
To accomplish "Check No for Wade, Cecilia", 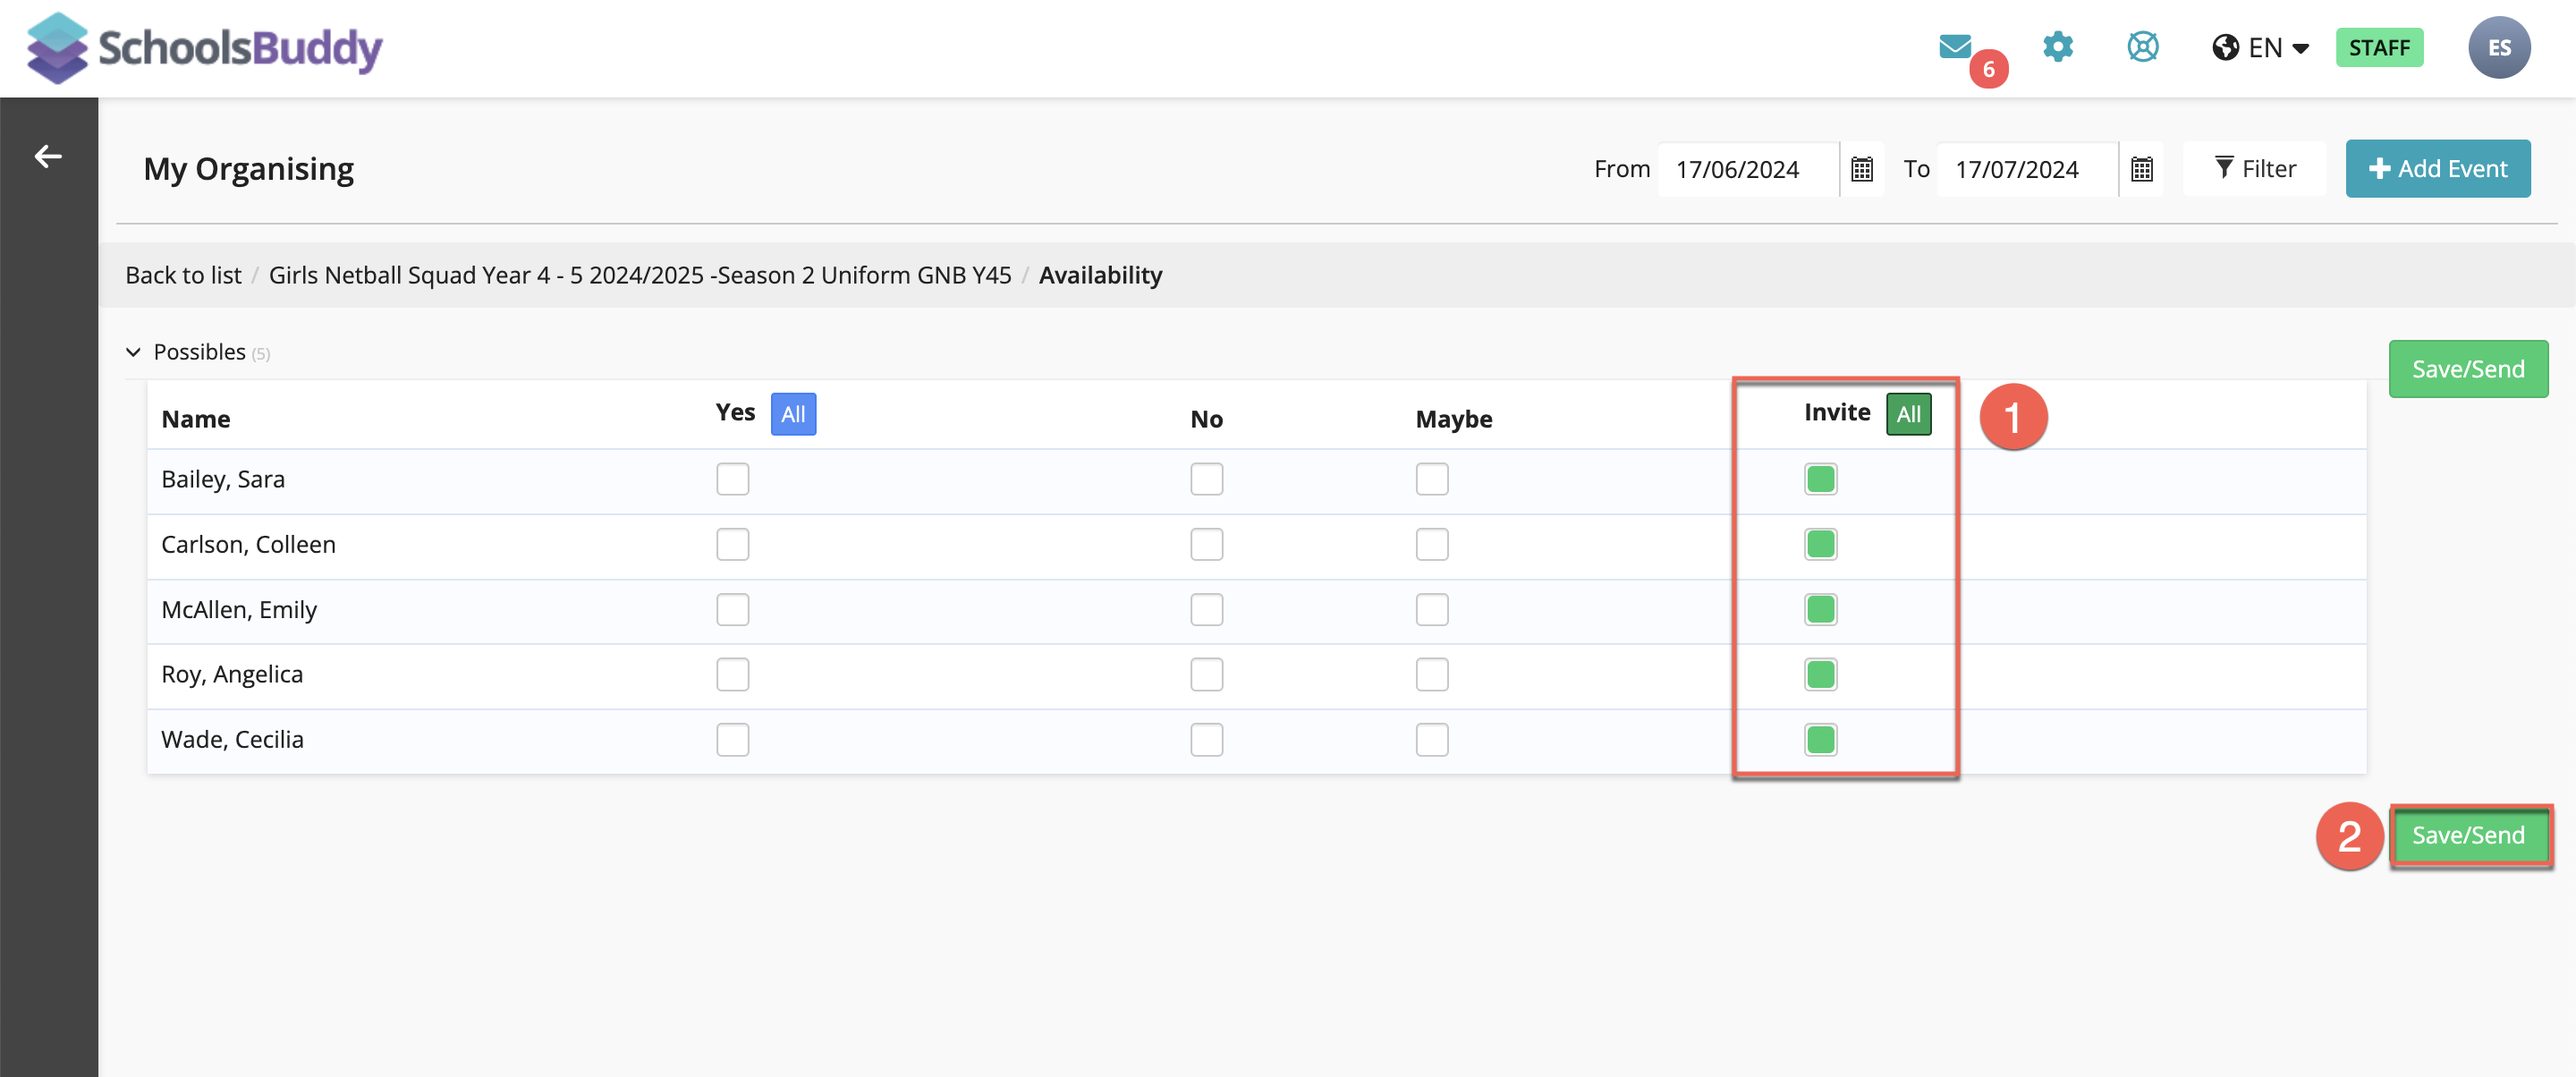I will pos(1206,740).
